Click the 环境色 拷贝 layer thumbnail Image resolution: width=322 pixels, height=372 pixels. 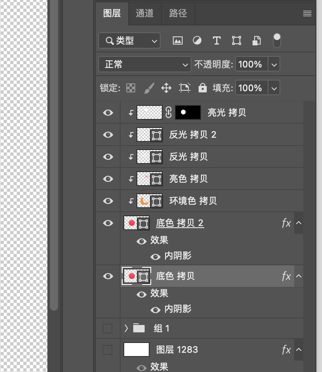click(x=150, y=201)
